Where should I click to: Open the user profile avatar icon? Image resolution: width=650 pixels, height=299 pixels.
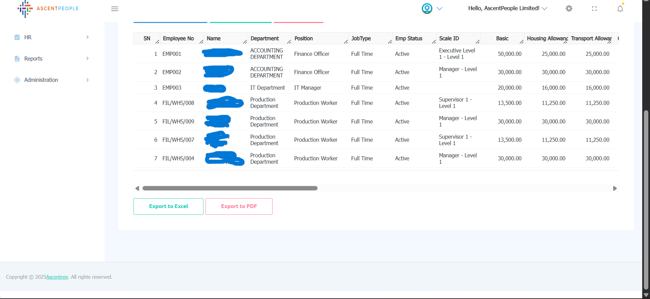[x=427, y=8]
